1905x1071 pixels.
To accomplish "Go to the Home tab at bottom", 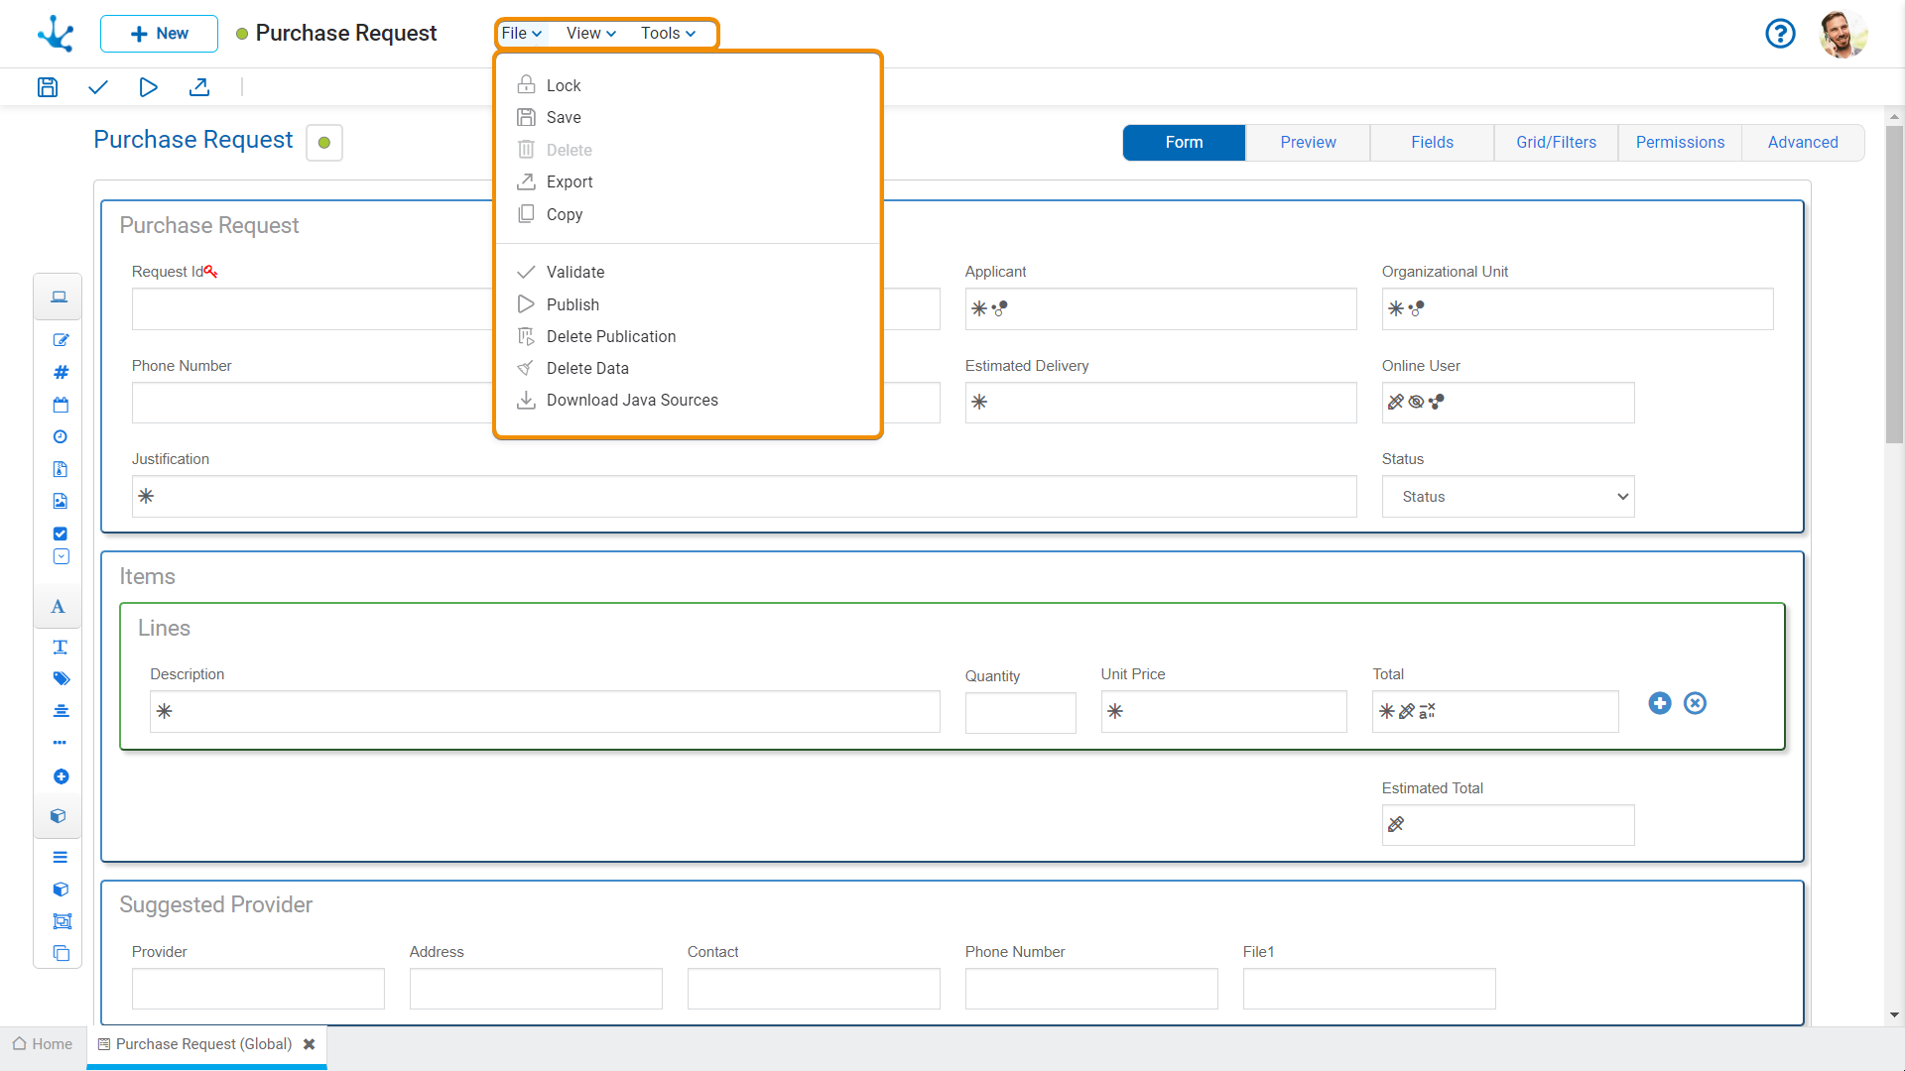I will [43, 1044].
